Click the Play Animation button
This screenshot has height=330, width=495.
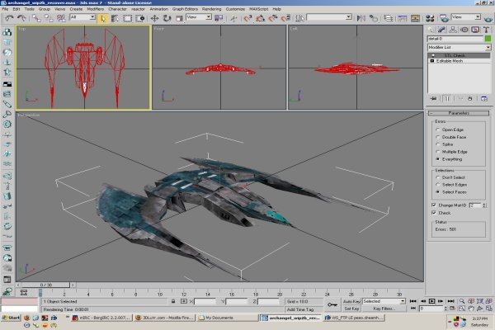pos(431,301)
